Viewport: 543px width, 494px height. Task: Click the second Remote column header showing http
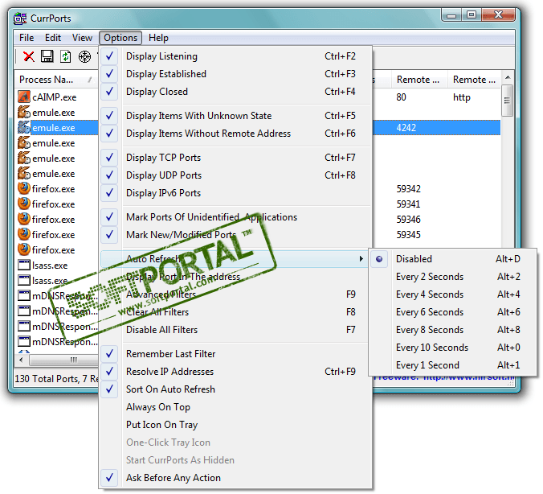pos(474,80)
